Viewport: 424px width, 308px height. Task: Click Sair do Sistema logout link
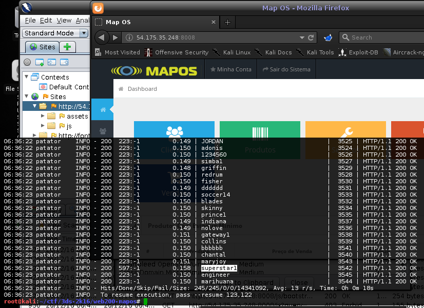tap(286, 69)
